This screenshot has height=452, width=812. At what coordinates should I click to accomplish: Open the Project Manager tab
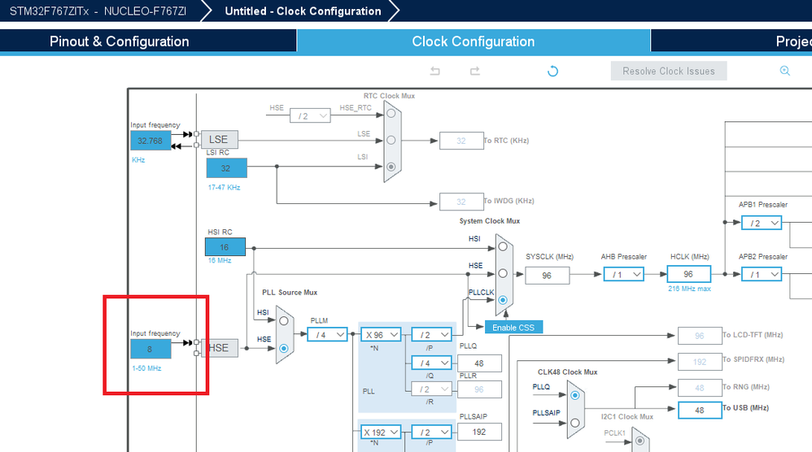[x=731, y=41]
